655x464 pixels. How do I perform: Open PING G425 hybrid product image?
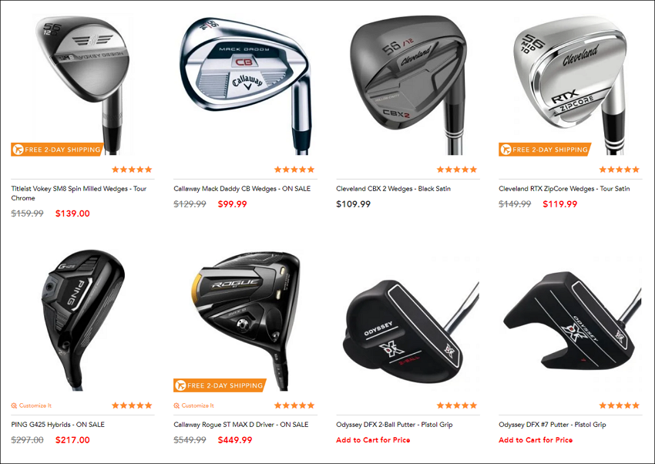pyautogui.click(x=82, y=321)
